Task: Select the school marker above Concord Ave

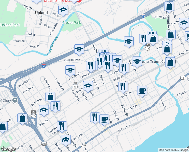Action: pyautogui.click(x=79, y=49)
